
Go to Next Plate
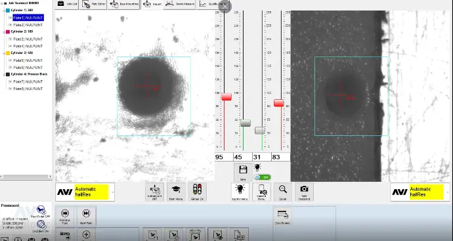point(86,216)
